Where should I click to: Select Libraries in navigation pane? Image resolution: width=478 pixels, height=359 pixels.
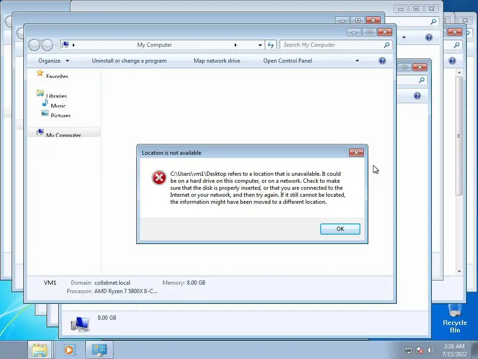coord(56,95)
